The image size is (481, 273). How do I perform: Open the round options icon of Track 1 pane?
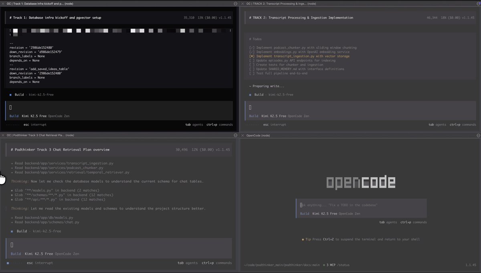tap(236, 3)
